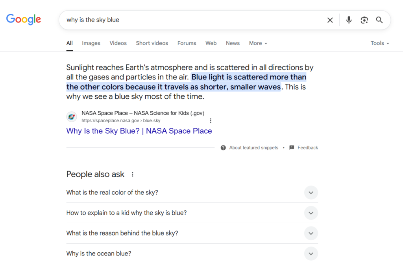Image resolution: width=403 pixels, height=263 pixels.
Task: Click inside the search input field
Action: pos(189,20)
